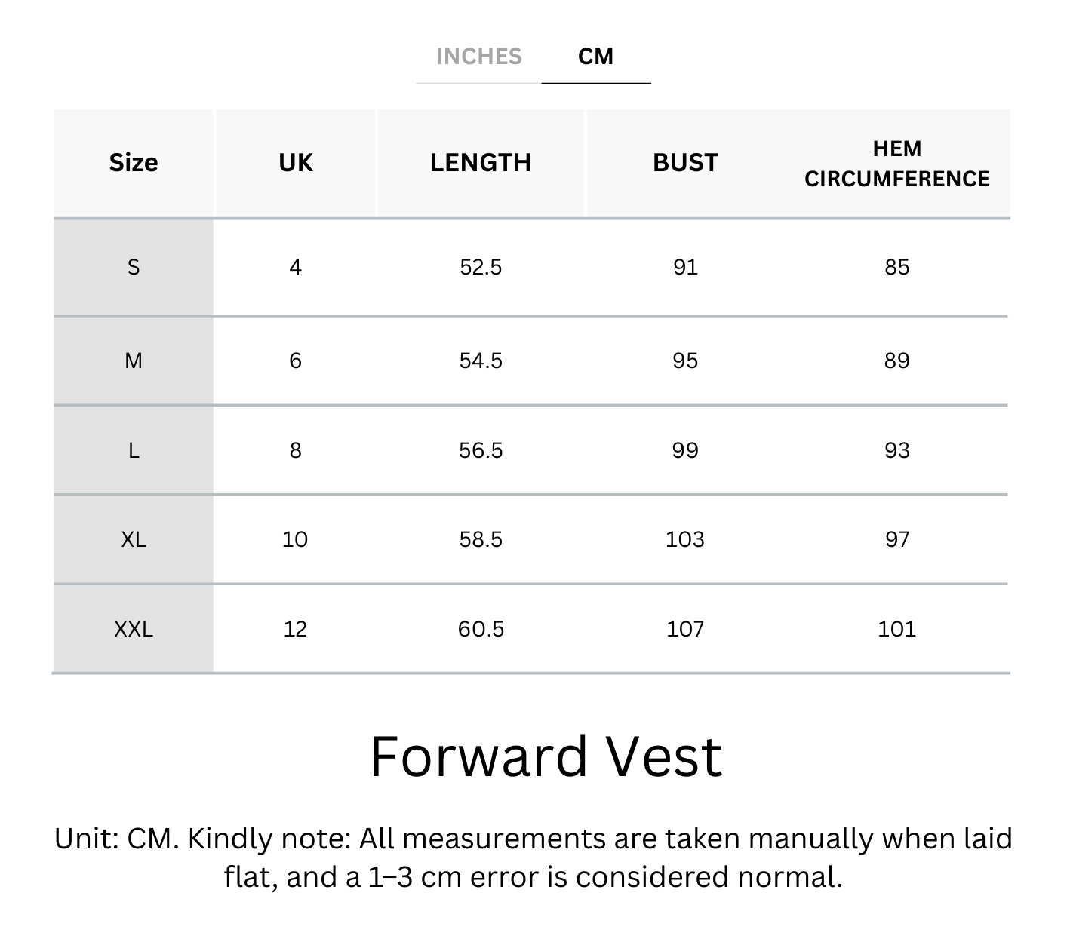Click bust value 95 for M
The image size is (1067, 942).
(x=685, y=361)
